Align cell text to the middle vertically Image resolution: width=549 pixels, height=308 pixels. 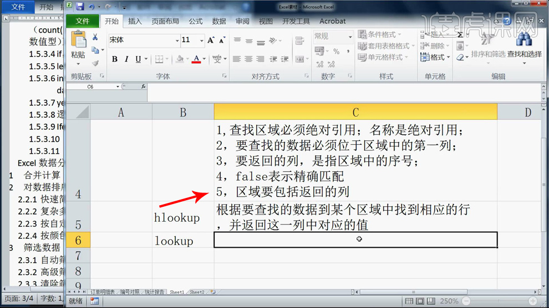(x=249, y=40)
